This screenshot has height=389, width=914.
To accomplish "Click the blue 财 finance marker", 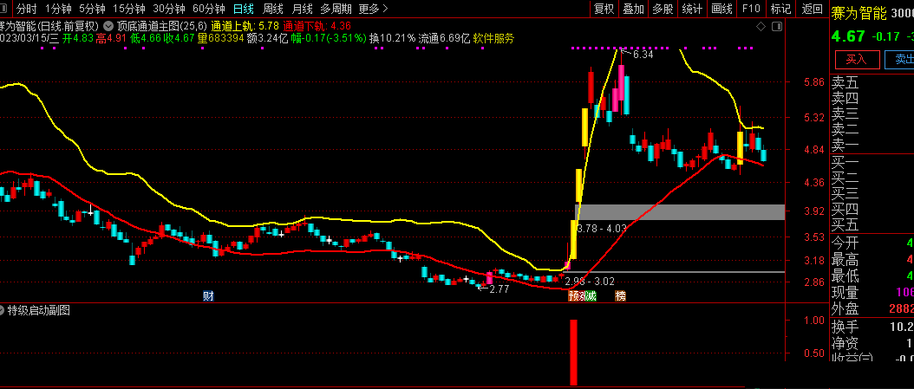I will (208, 295).
